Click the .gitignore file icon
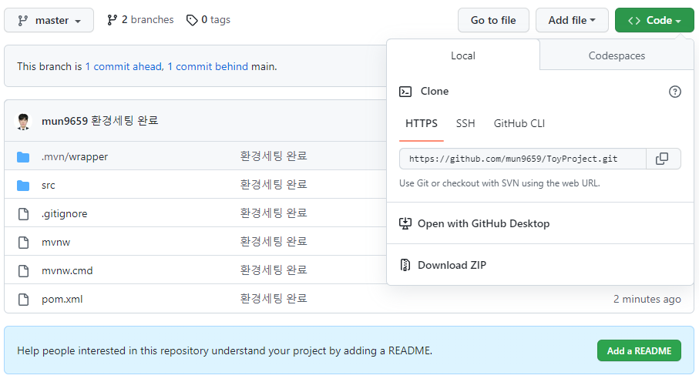Image resolution: width=699 pixels, height=382 pixels. click(24, 214)
